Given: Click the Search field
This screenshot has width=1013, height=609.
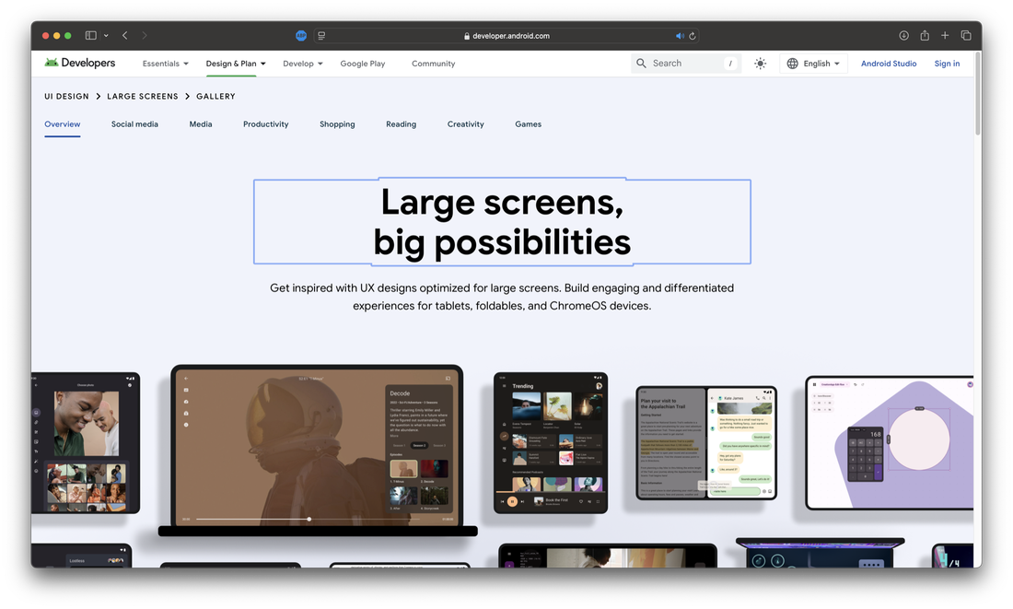Looking at the screenshot, I should [x=685, y=64].
